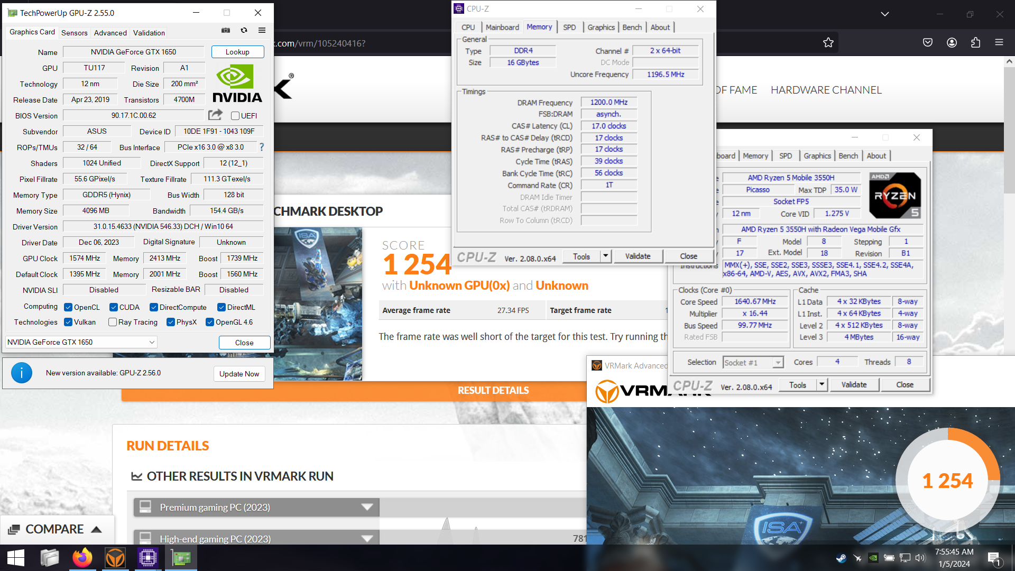
Task: Toggle the UEFI checkbox
Action: pyautogui.click(x=235, y=116)
